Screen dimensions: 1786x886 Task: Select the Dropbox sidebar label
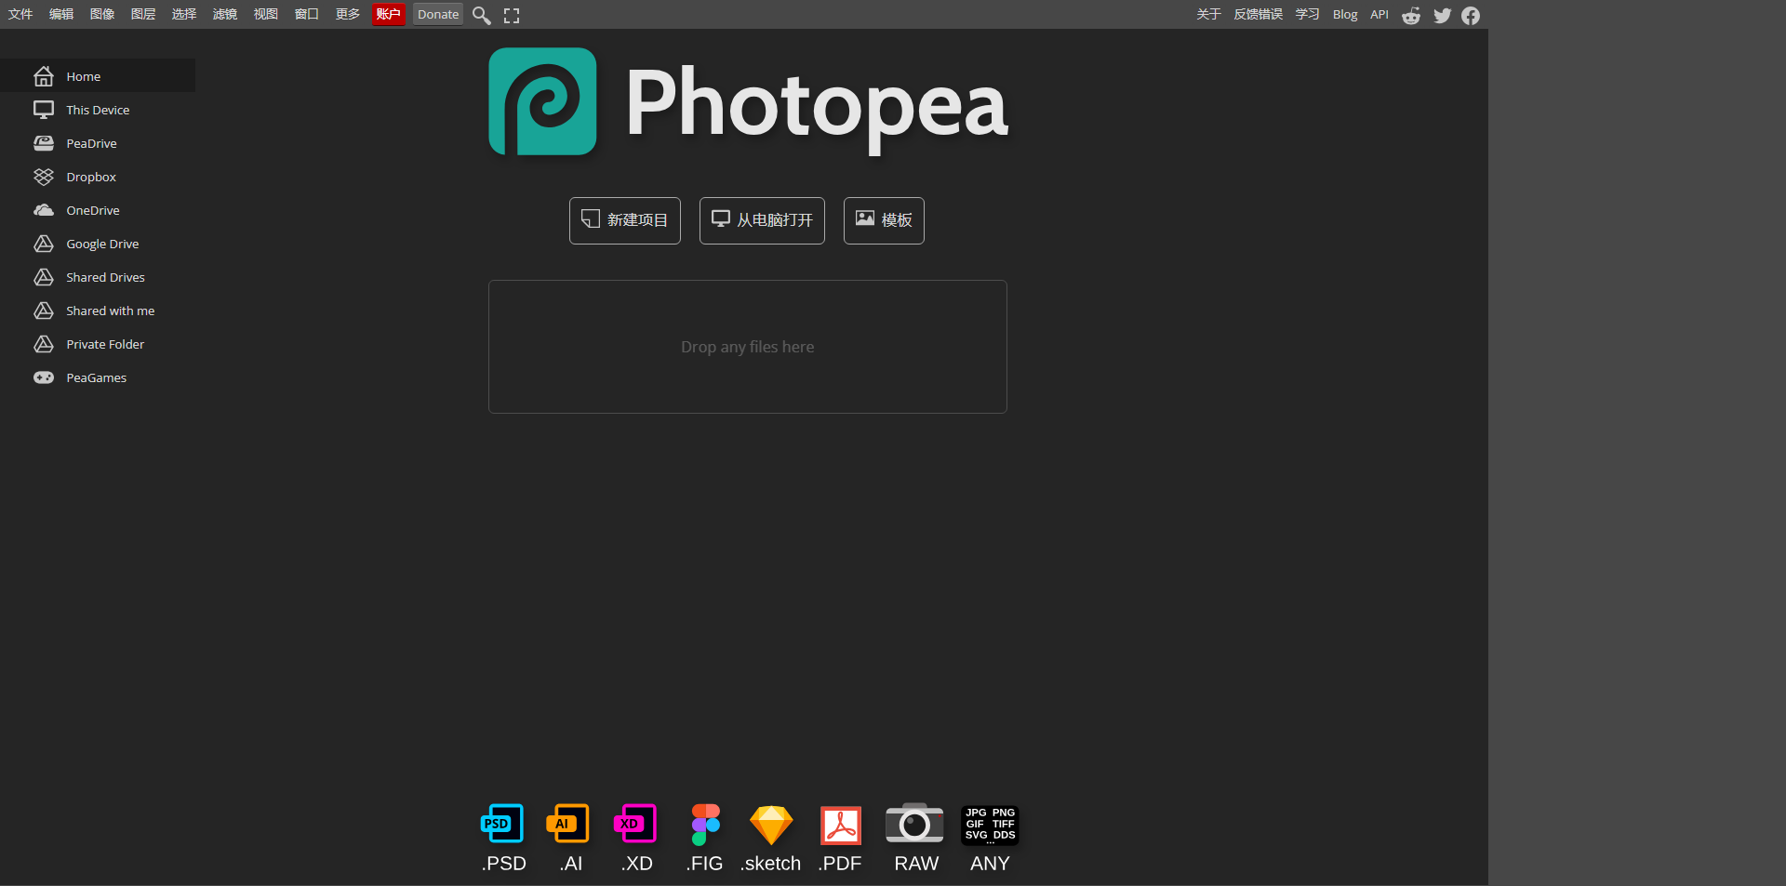click(91, 177)
